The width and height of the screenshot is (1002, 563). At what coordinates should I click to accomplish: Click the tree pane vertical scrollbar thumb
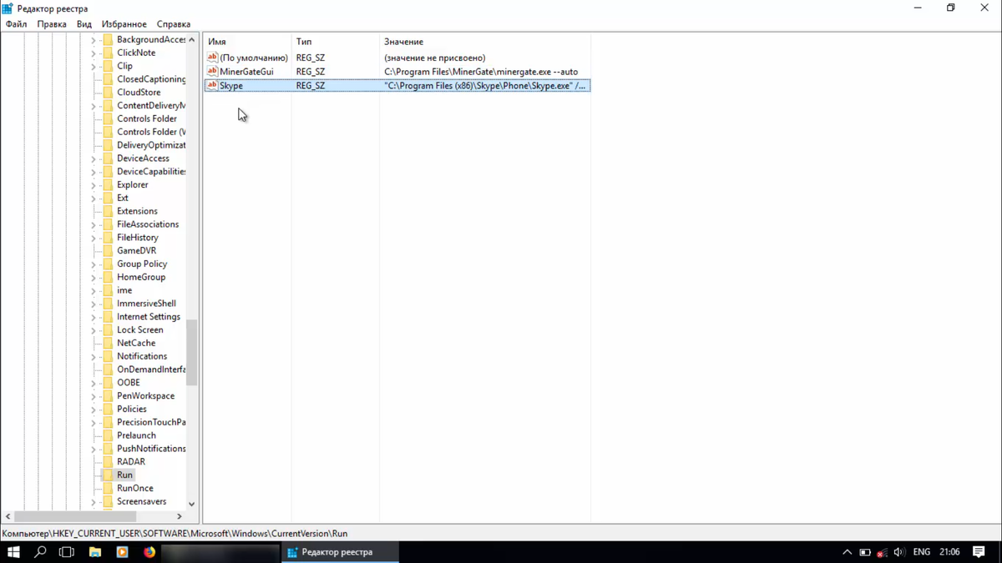(191, 354)
